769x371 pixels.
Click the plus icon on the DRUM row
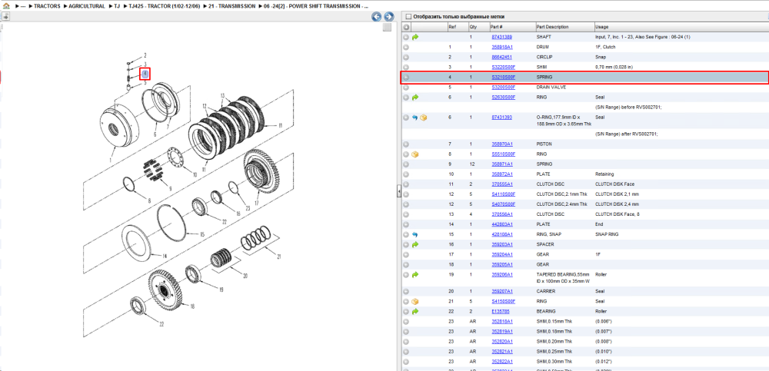(x=406, y=47)
